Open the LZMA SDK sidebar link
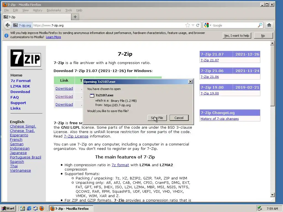The height and width of the screenshot is (212, 283). tap(20, 86)
